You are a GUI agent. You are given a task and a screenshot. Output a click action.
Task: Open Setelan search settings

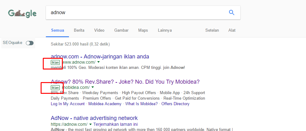pyautogui.click(x=212, y=30)
